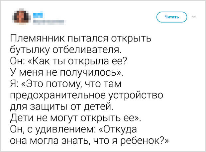Click the line "бутылку отбеливателя."
This screenshot has height=152, width=206.
(66, 50)
